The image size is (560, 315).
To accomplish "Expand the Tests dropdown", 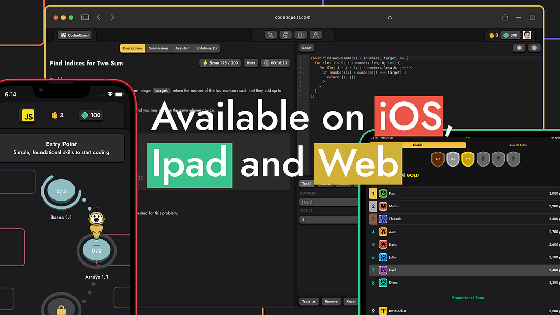I will click(x=309, y=301).
